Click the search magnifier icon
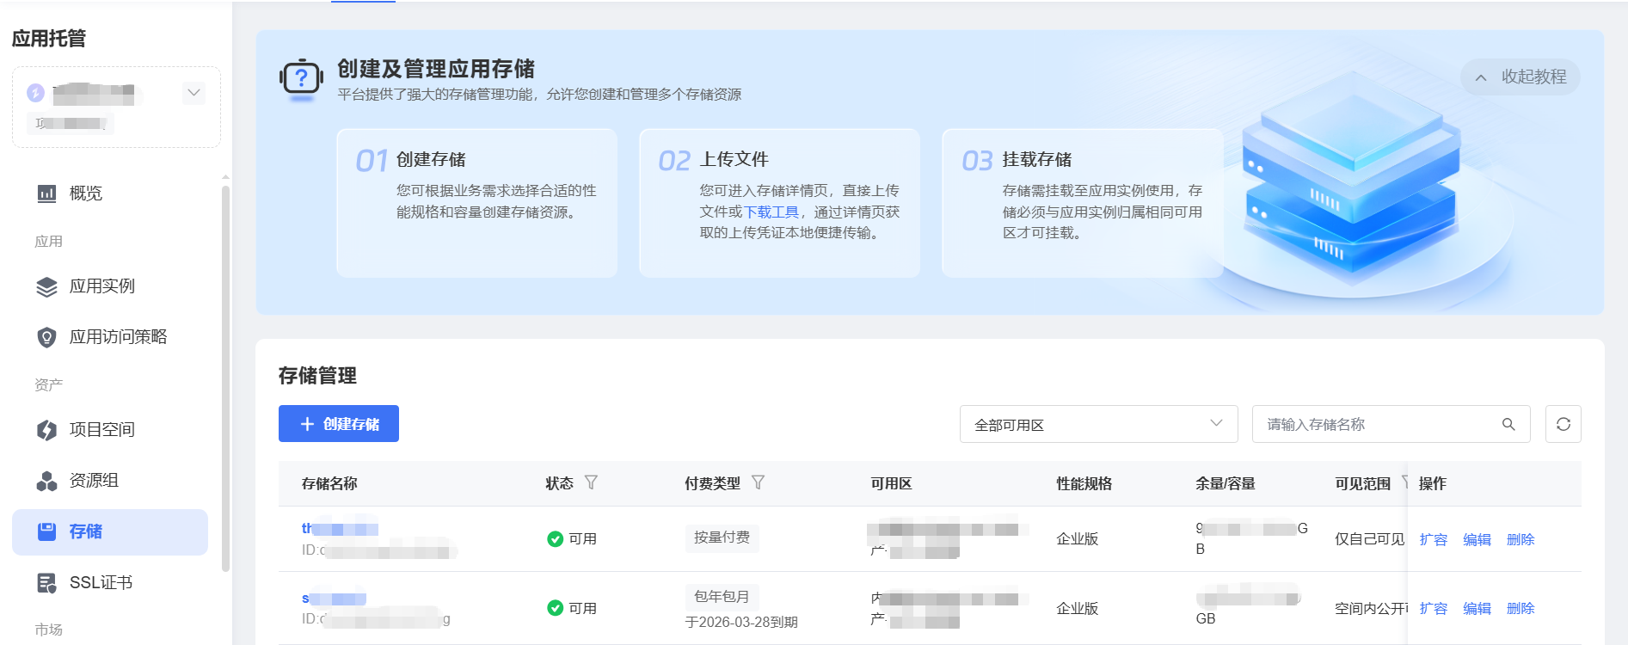Screen dimensions: 1628x645 [1508, 424]
